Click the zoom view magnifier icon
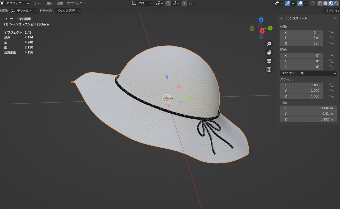This screenshot has width=340, height=209. pyautogui.click(x=269, y=44)
